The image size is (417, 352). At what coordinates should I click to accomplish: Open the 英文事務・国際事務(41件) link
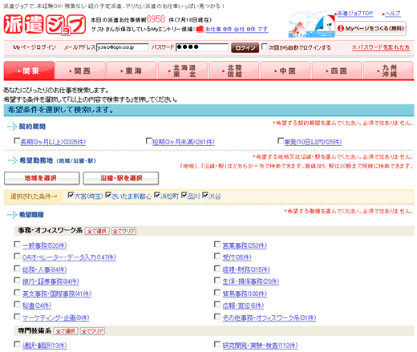57,293
